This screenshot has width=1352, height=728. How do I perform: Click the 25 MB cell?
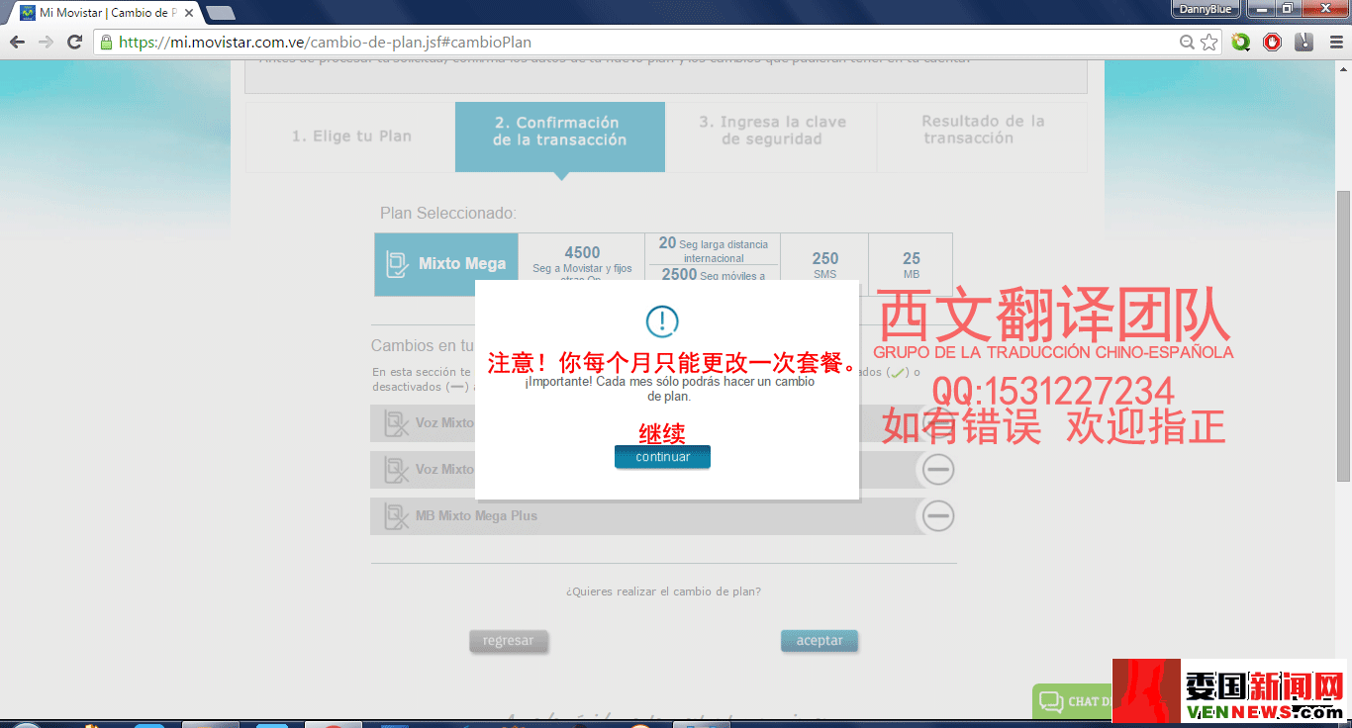pos(912,263)
